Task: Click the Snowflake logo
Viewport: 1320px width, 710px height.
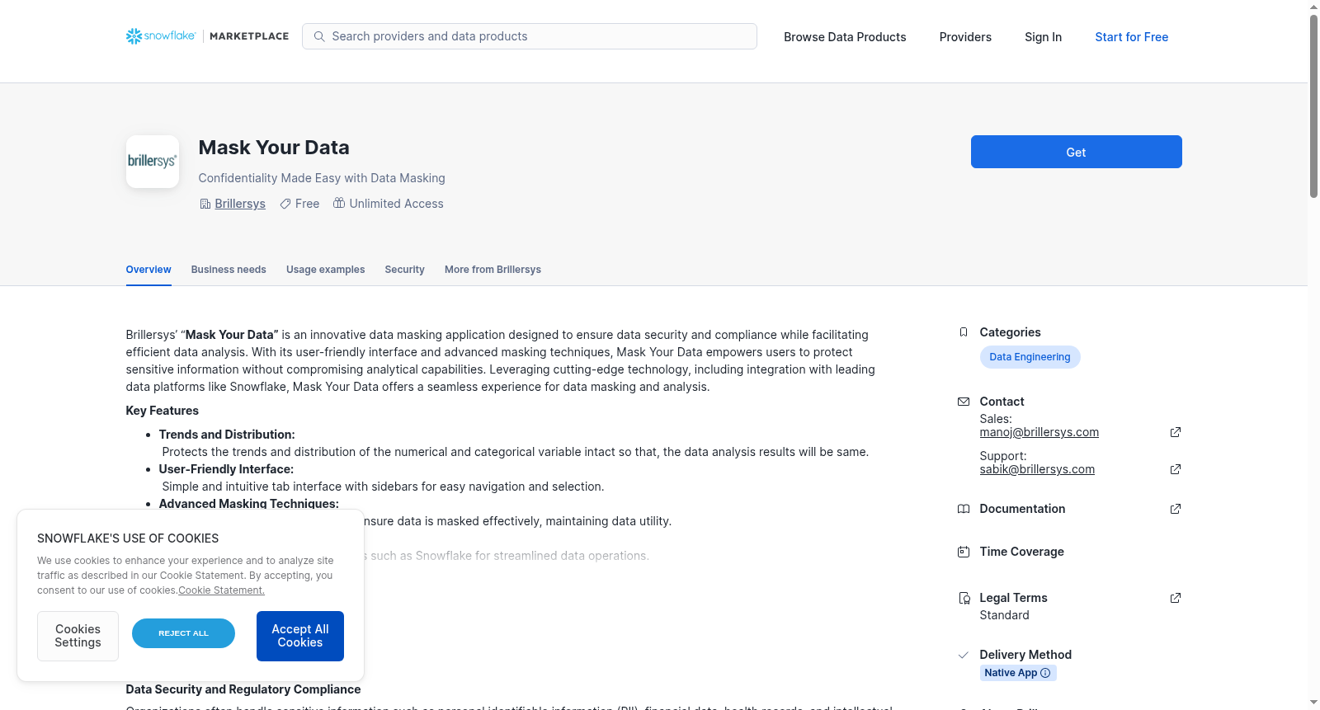Action: click(161, 36)
